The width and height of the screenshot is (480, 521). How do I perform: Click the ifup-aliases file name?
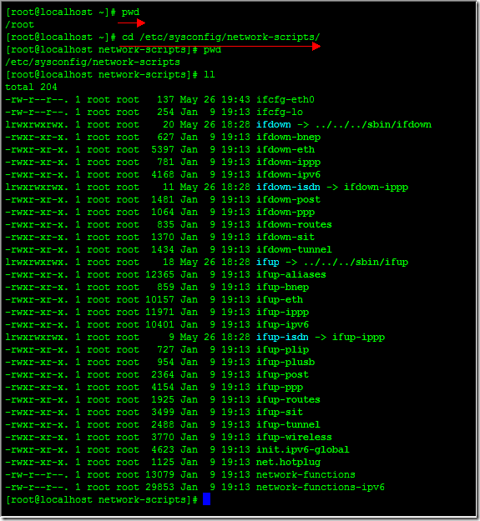click(291, 275)
